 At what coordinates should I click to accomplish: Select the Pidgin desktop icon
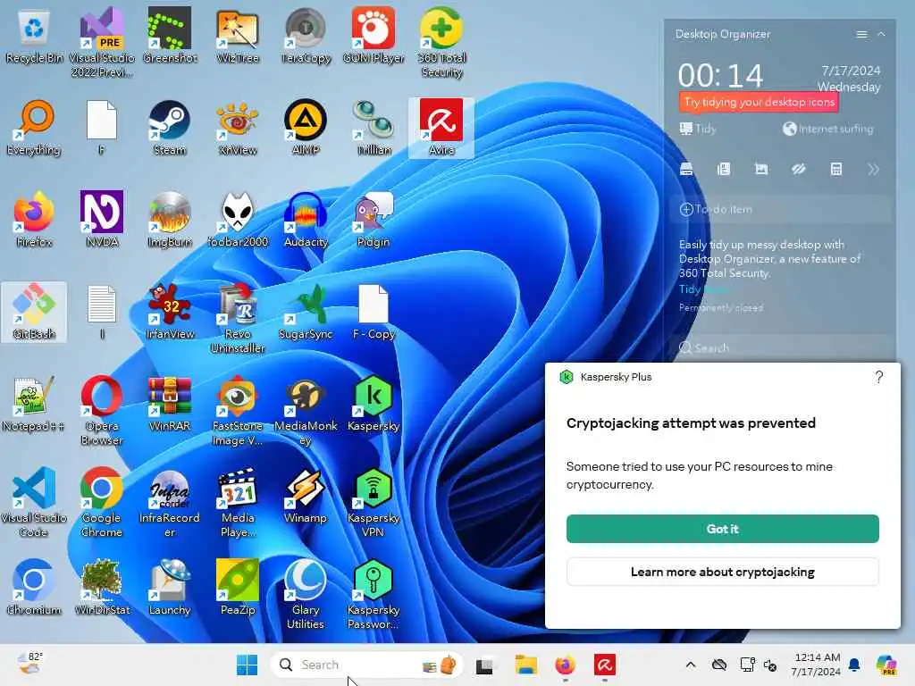[374, 220]
